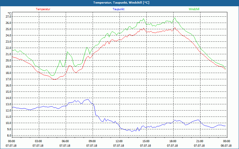Click the 11,0 y-axis value
Screen dimensions: 239x149
pos(9,117)
